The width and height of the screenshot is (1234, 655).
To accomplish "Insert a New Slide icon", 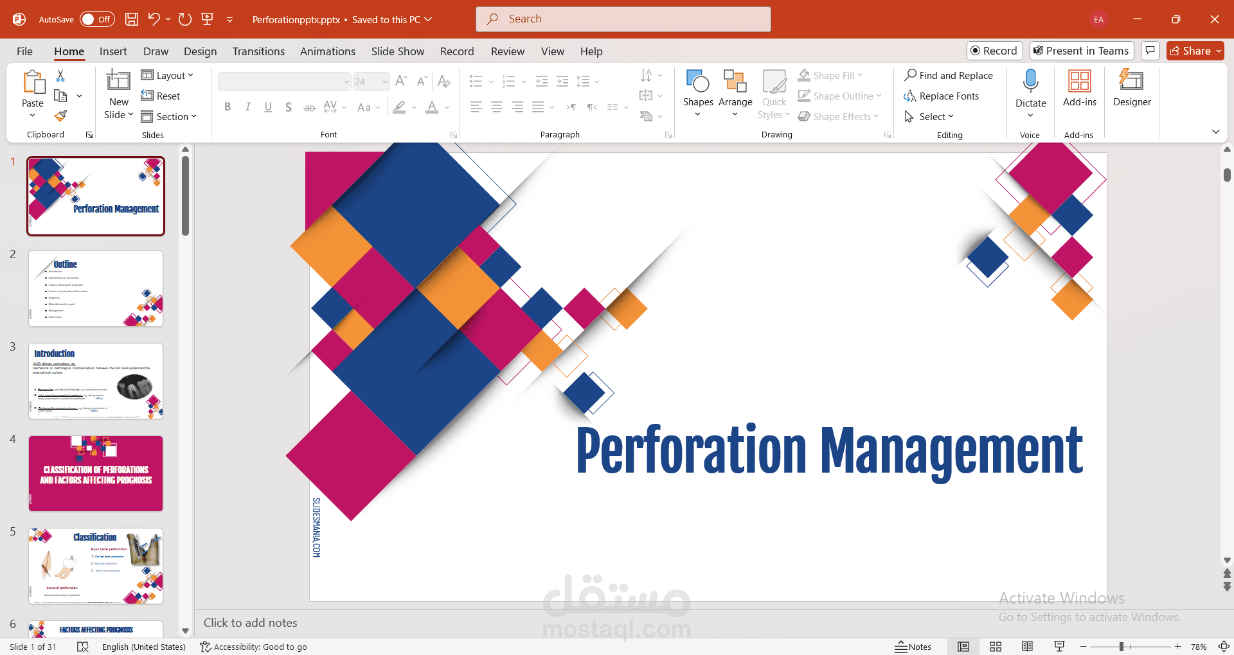I will 118,81.
